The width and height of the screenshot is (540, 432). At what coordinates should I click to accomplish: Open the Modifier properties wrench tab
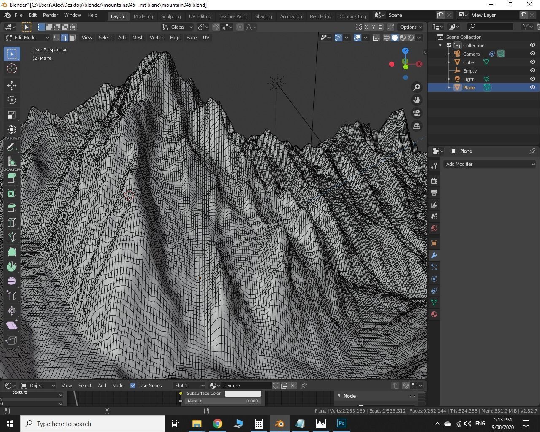click(434, 255)
